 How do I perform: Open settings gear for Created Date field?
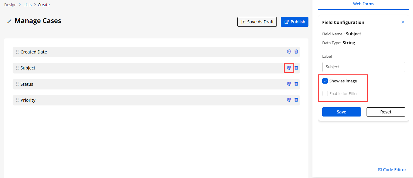pos(289,52)
